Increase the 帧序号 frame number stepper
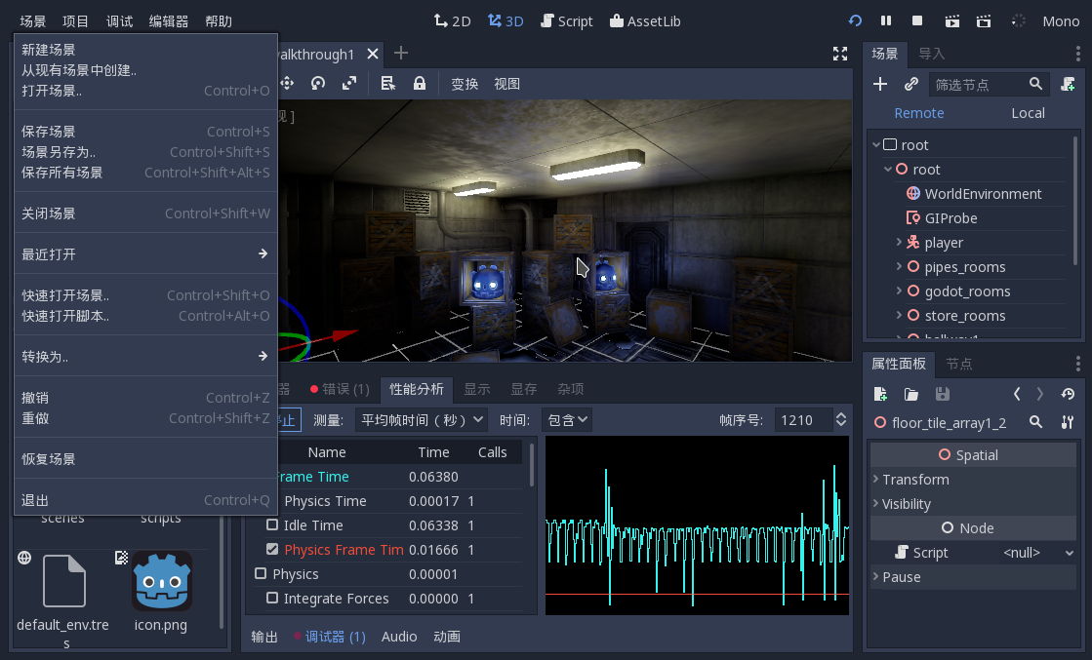This screenshot has width=1092, height=660. point(841,415)
